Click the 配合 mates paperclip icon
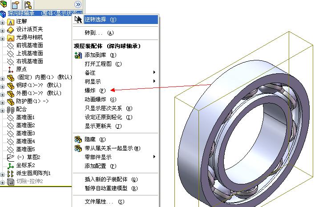 click(11, 110)
